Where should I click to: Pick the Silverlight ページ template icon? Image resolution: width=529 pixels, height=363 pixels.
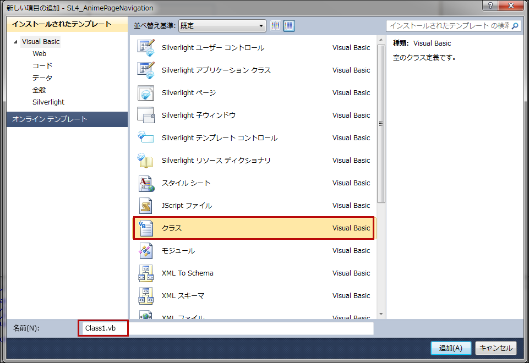click(x=146, y=93)
